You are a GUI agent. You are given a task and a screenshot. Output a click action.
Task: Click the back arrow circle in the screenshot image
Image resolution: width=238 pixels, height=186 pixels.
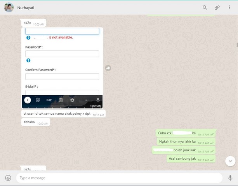click(x=28, y=100)
